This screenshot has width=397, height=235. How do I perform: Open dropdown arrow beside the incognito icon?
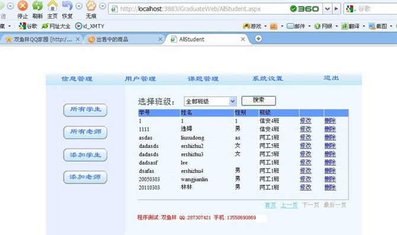tap(103, 6)
